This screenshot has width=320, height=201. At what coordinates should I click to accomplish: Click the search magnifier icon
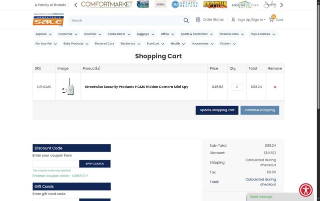186,20
